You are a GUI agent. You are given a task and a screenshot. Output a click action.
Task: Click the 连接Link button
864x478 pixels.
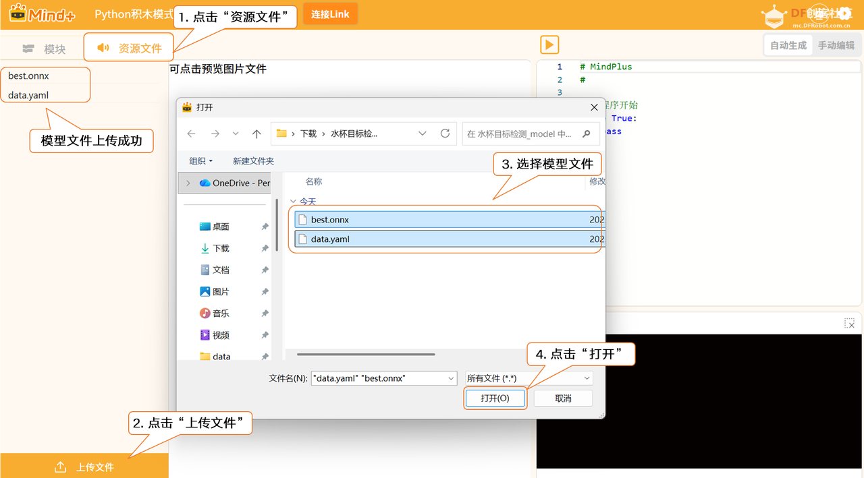(330, 13)
